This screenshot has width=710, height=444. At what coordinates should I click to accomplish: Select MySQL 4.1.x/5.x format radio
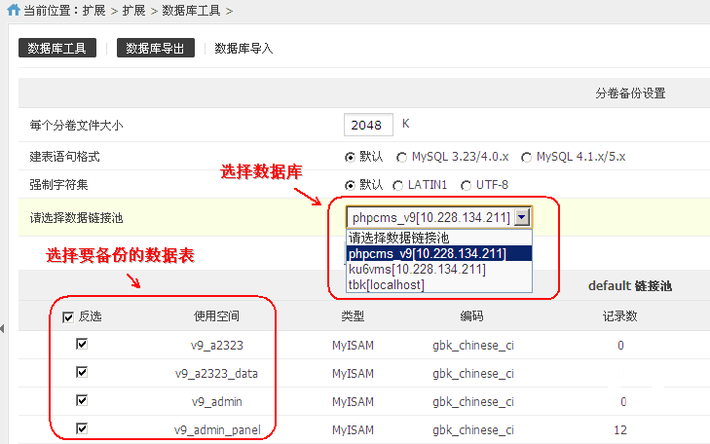click(527, 156)
